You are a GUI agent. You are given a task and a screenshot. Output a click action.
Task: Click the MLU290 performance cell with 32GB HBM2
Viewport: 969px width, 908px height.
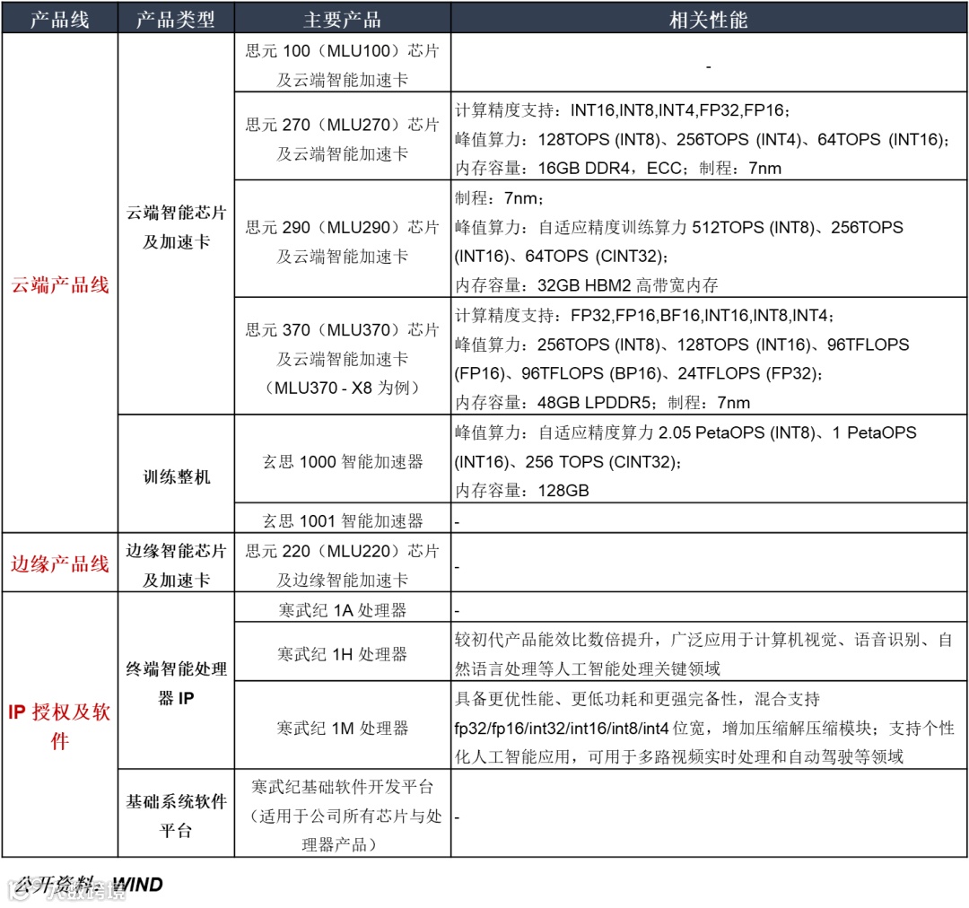[x=709, y=239]
